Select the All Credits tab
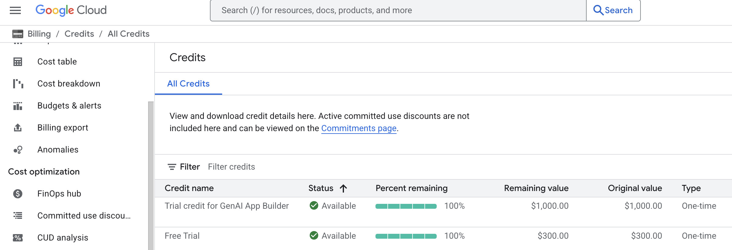Image resolution: width=732 pixels, height=250 pixels. coord(188,84)
